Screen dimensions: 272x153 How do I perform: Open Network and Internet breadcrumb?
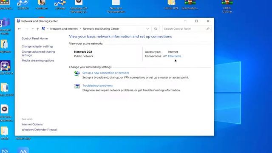coord(64,29)
